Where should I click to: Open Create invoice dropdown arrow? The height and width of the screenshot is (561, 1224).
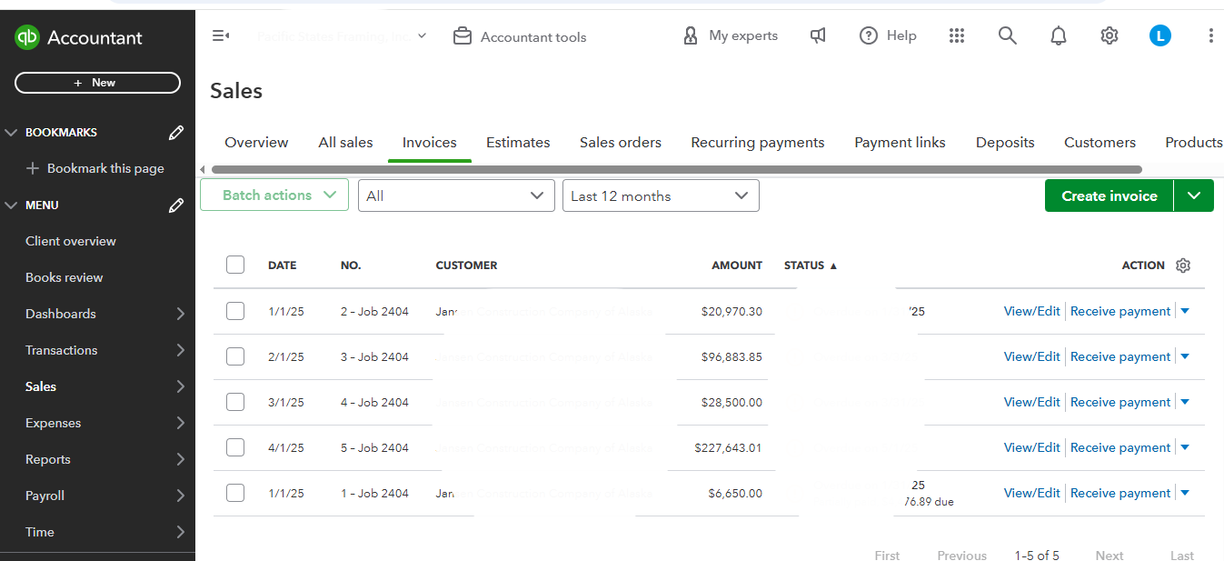[x=1194, y=195]
